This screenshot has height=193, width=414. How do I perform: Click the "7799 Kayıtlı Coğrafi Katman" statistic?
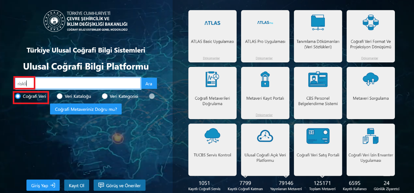[x=245, y=186]
